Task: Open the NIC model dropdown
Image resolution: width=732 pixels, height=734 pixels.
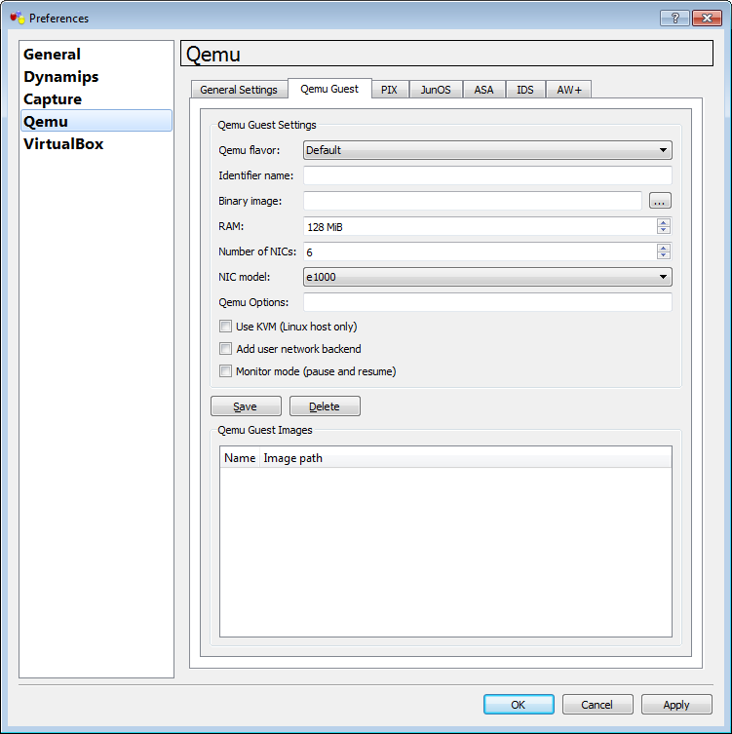Action: pos(487,277)
